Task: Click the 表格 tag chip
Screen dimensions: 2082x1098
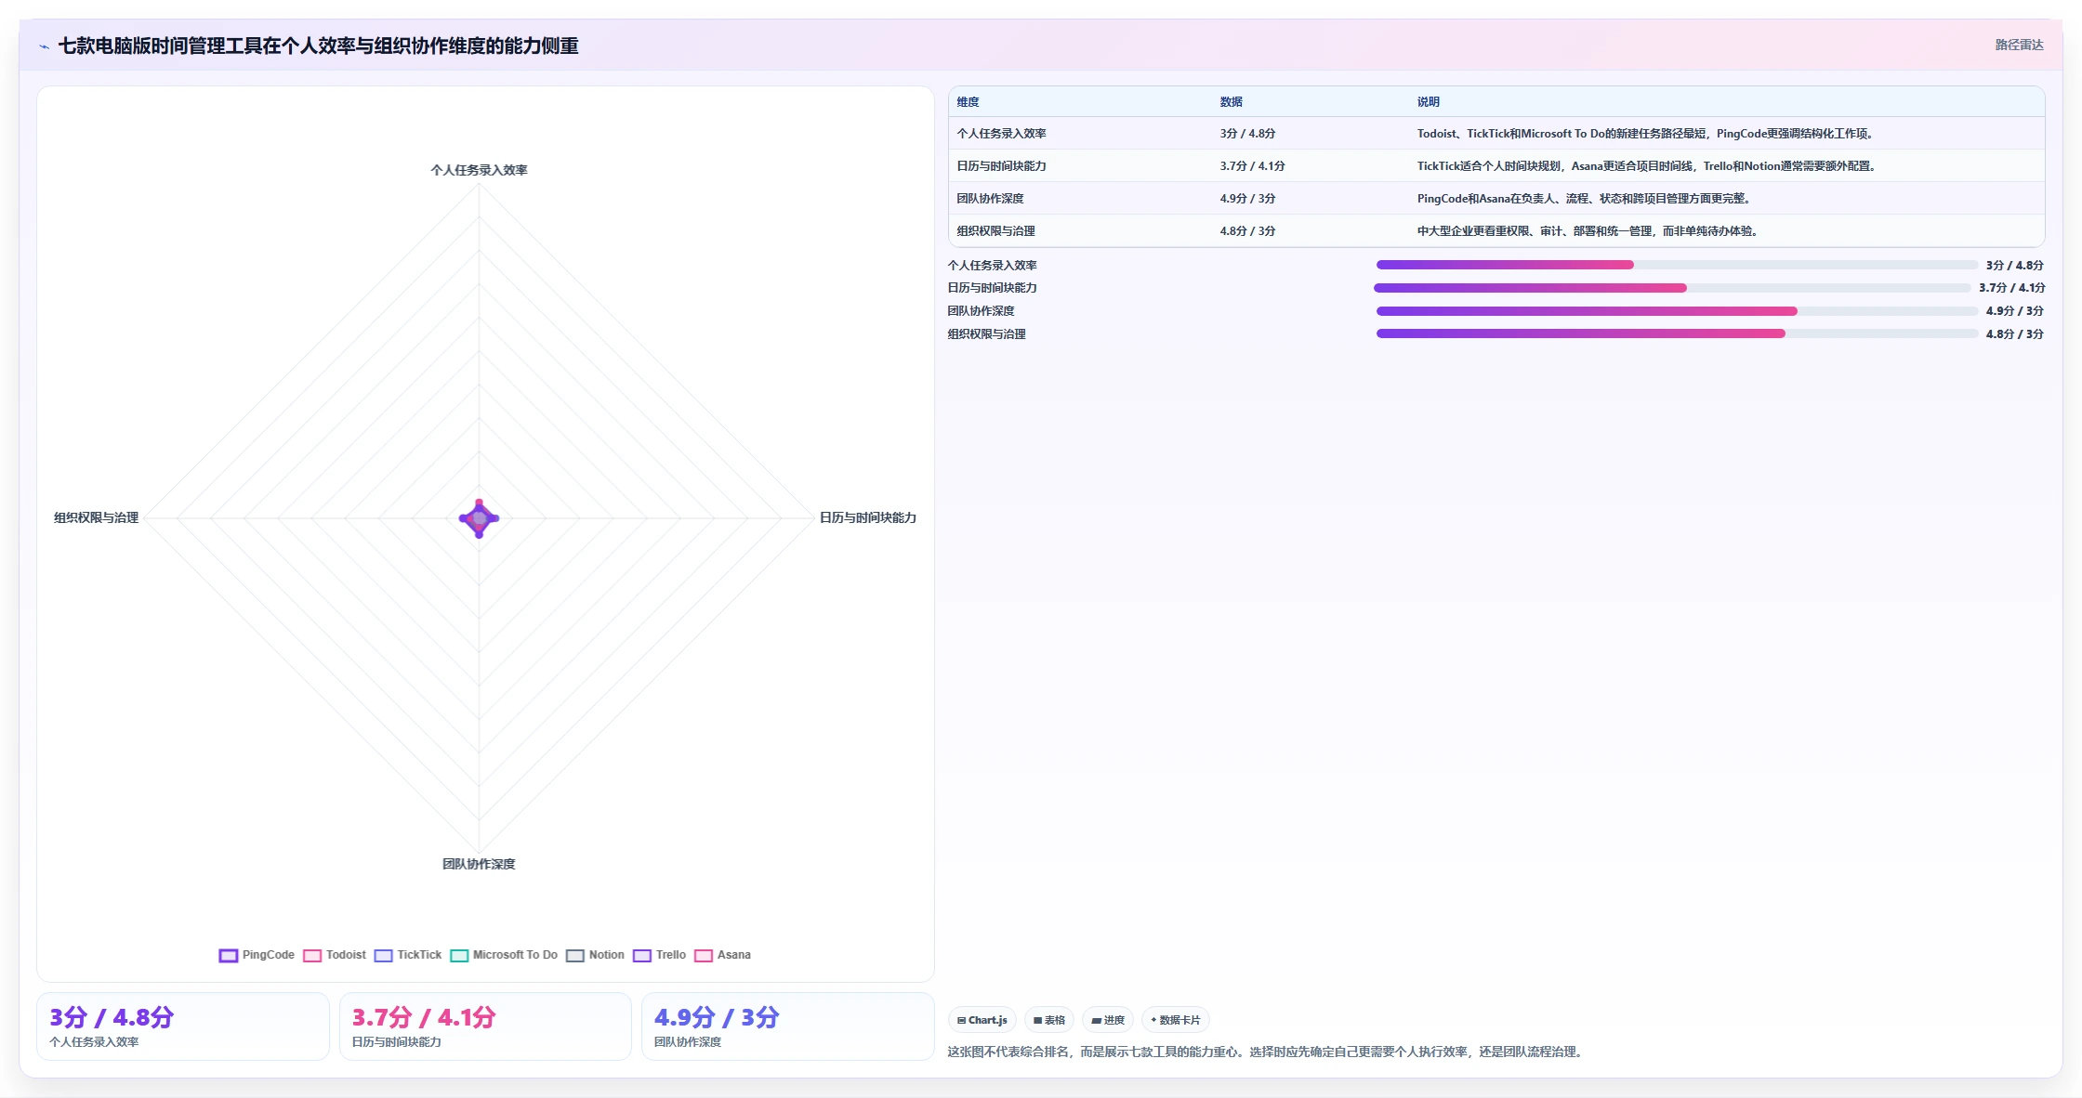Action: point(1049,1020)
